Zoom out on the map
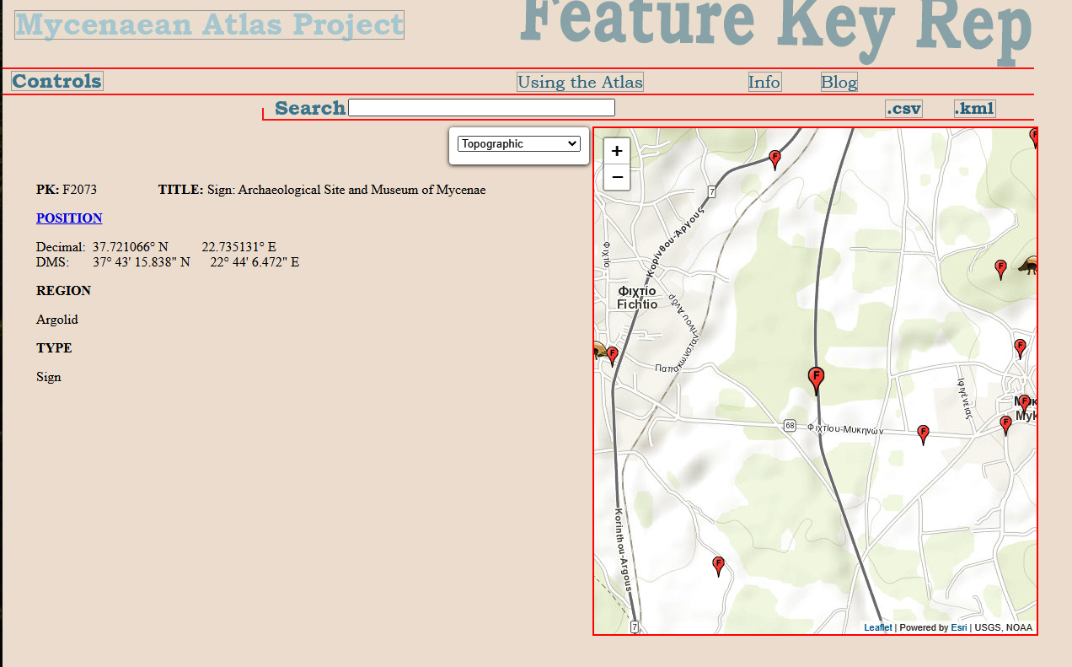Viewport: 1072px width, 667px height. [x=617, y=177]
